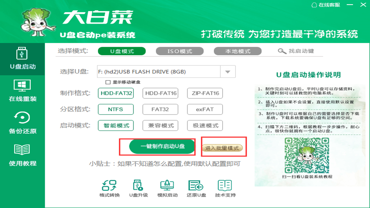Open the 备份还原 sidebar section
Screen dimensions: 370x208
(23, 123)
